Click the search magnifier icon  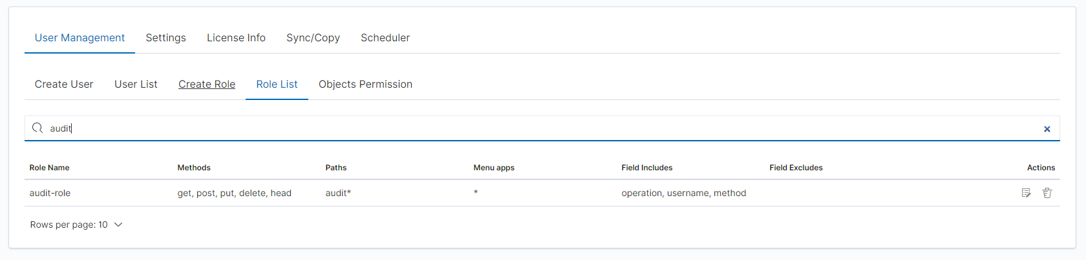click(x=37, y=128)
